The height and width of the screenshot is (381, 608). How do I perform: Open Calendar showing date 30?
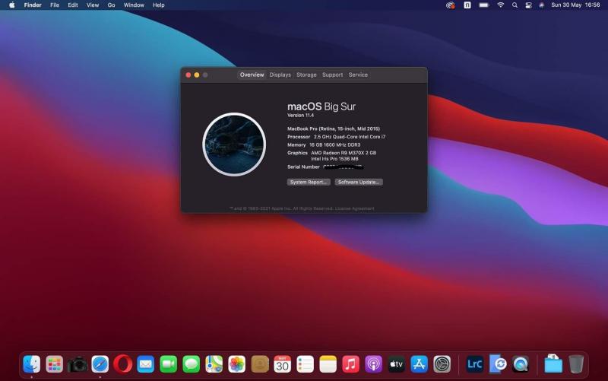(282, 364)
